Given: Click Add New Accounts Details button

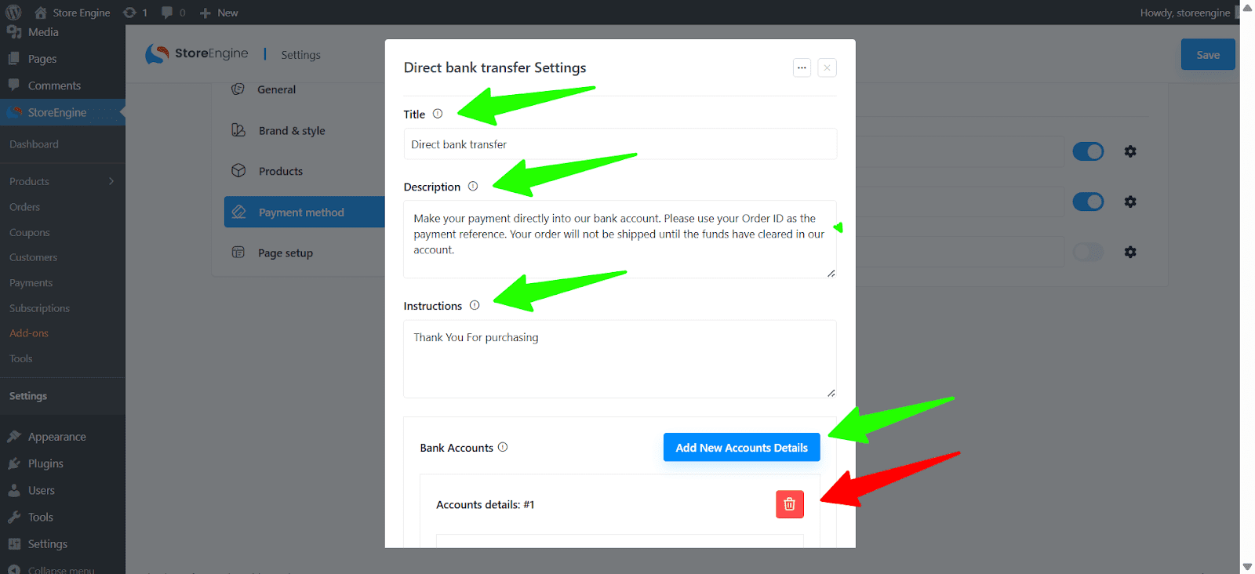Looking at the screenshot, I should (741, 448).
